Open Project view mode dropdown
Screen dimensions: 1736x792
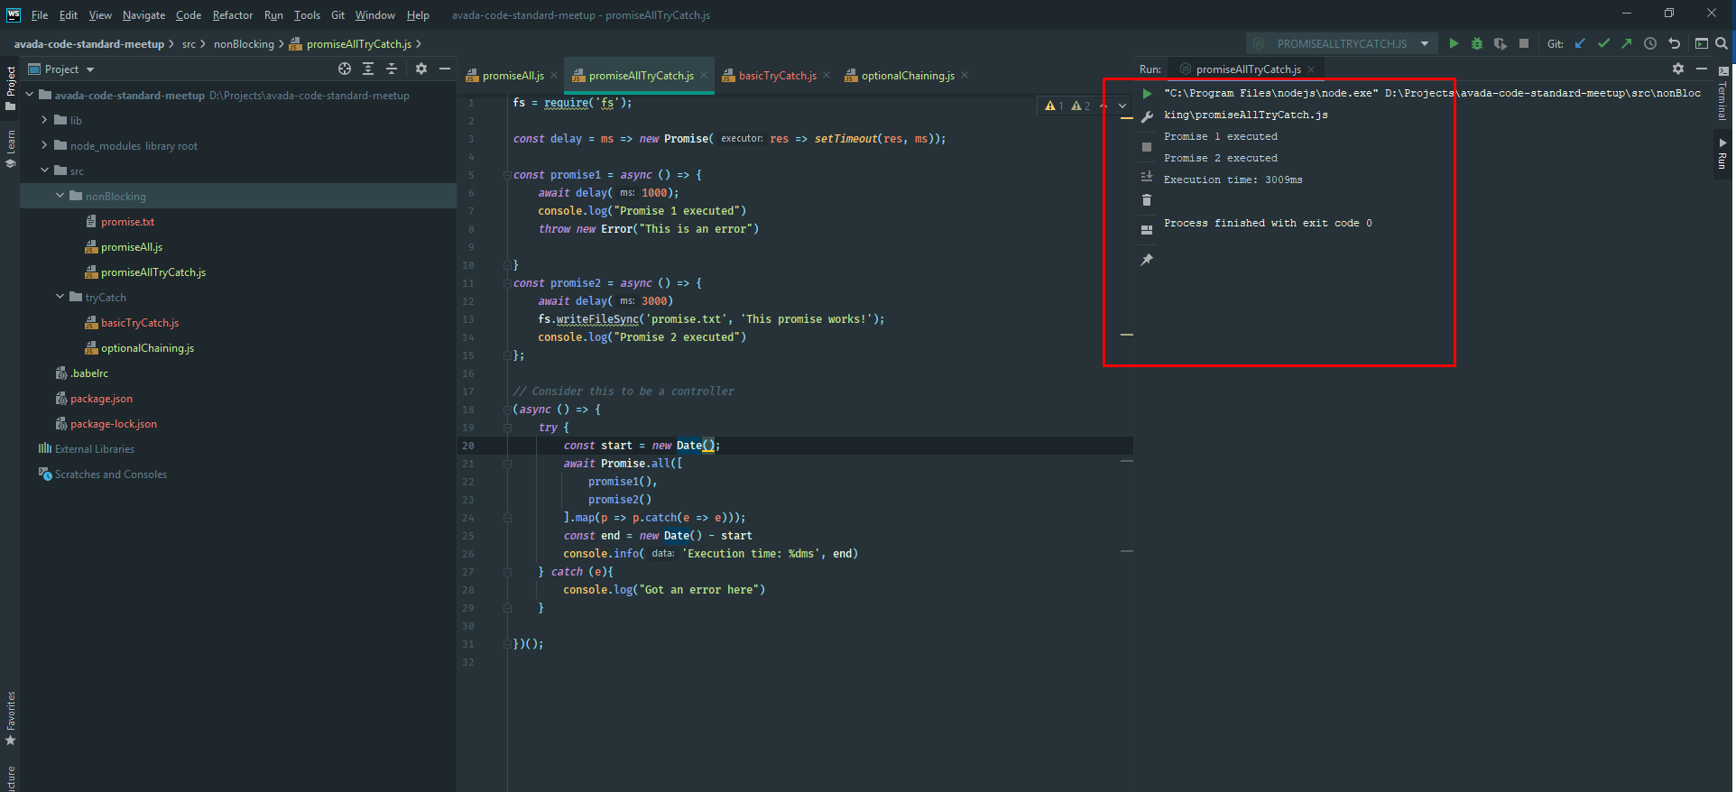click(61, 69)
